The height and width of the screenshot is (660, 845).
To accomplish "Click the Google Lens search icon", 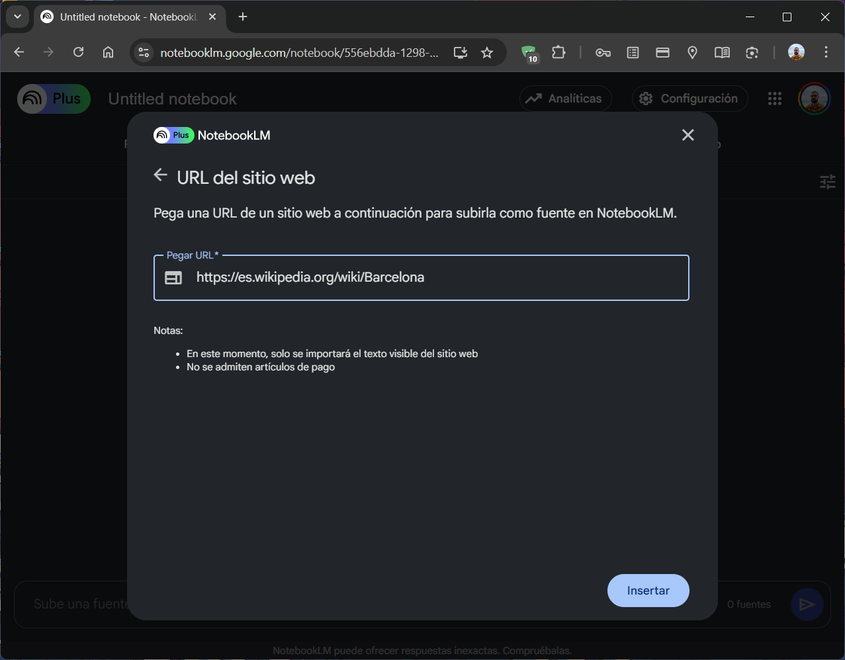I will coord(752,53).
